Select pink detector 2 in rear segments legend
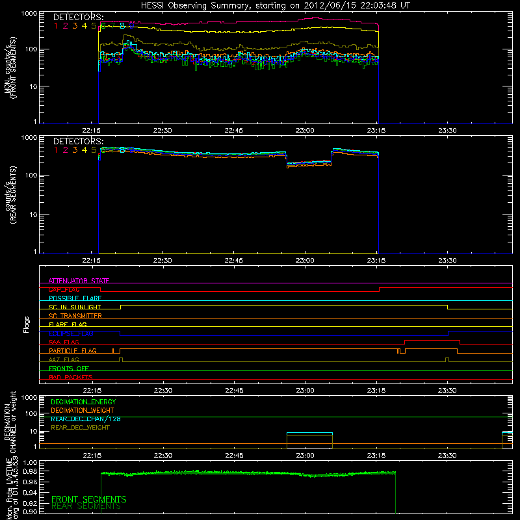The image size is (520, 520). [x=66, y=150]
